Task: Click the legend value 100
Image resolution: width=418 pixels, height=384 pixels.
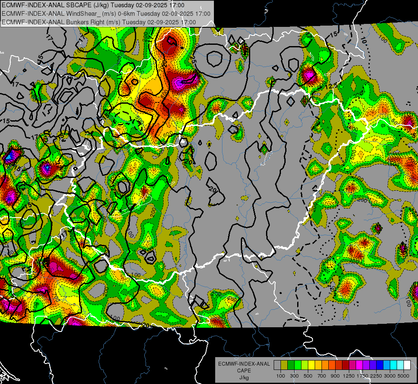Action: tap(281, 376)
